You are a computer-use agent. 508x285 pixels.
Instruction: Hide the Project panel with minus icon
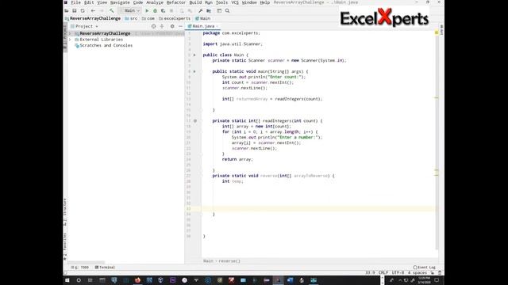[180, 26]
